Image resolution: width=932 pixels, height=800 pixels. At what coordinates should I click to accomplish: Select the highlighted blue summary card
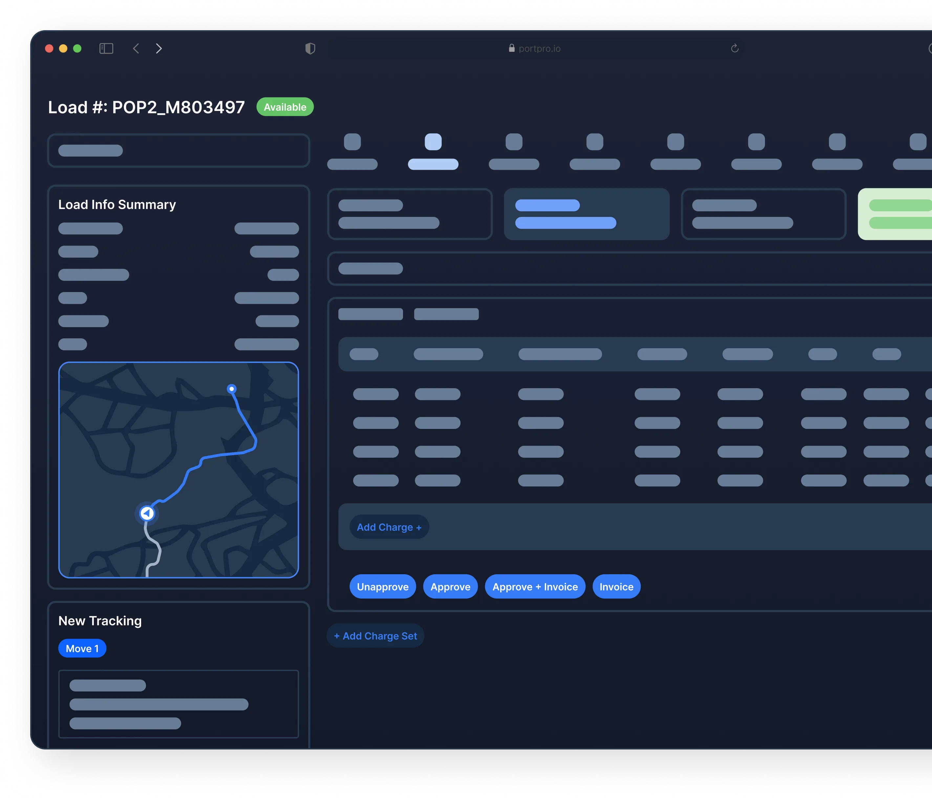pyautogui.click(x=586, y=214)
